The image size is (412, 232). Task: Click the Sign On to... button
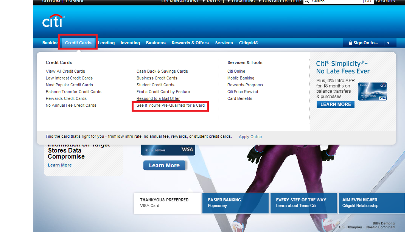(364, 43)
